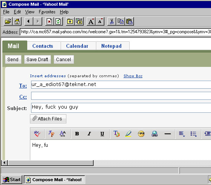This screenshot has width=211, height=185.
Task: Open the Edit menu
Action: [x=17, y=12]
